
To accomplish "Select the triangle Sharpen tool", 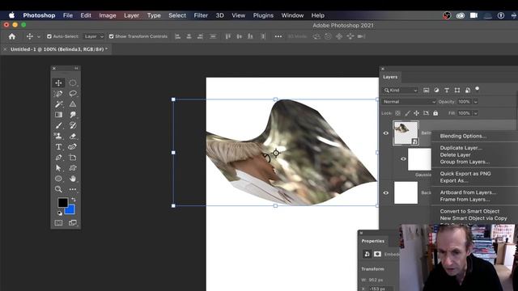I will coord(73,104).
